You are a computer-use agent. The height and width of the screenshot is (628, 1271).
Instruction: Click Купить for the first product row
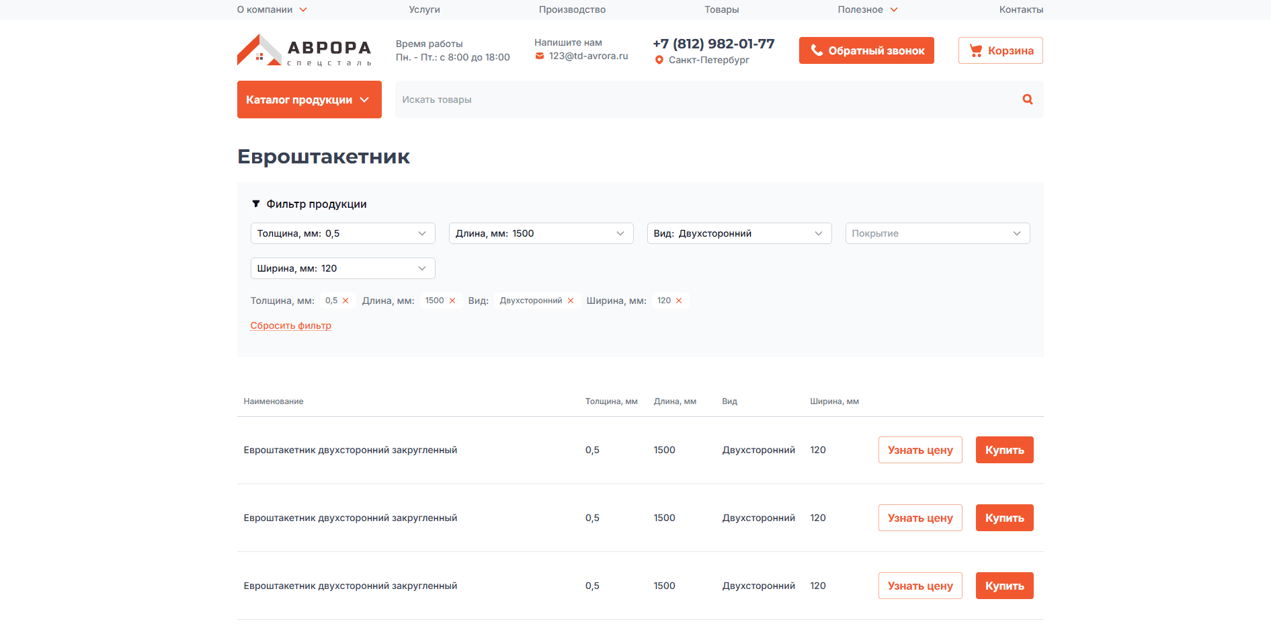pos(1004,450)
